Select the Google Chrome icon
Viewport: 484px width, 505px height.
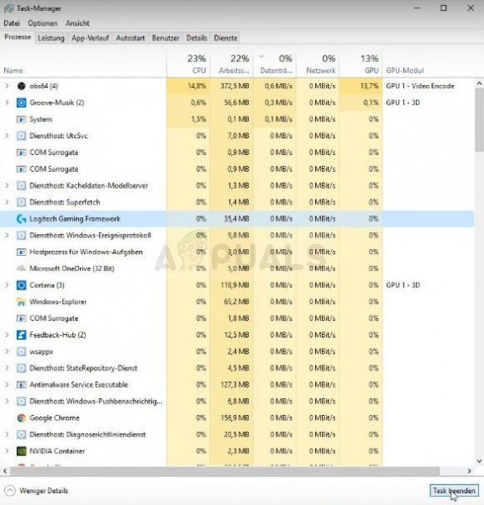[21, 418]
